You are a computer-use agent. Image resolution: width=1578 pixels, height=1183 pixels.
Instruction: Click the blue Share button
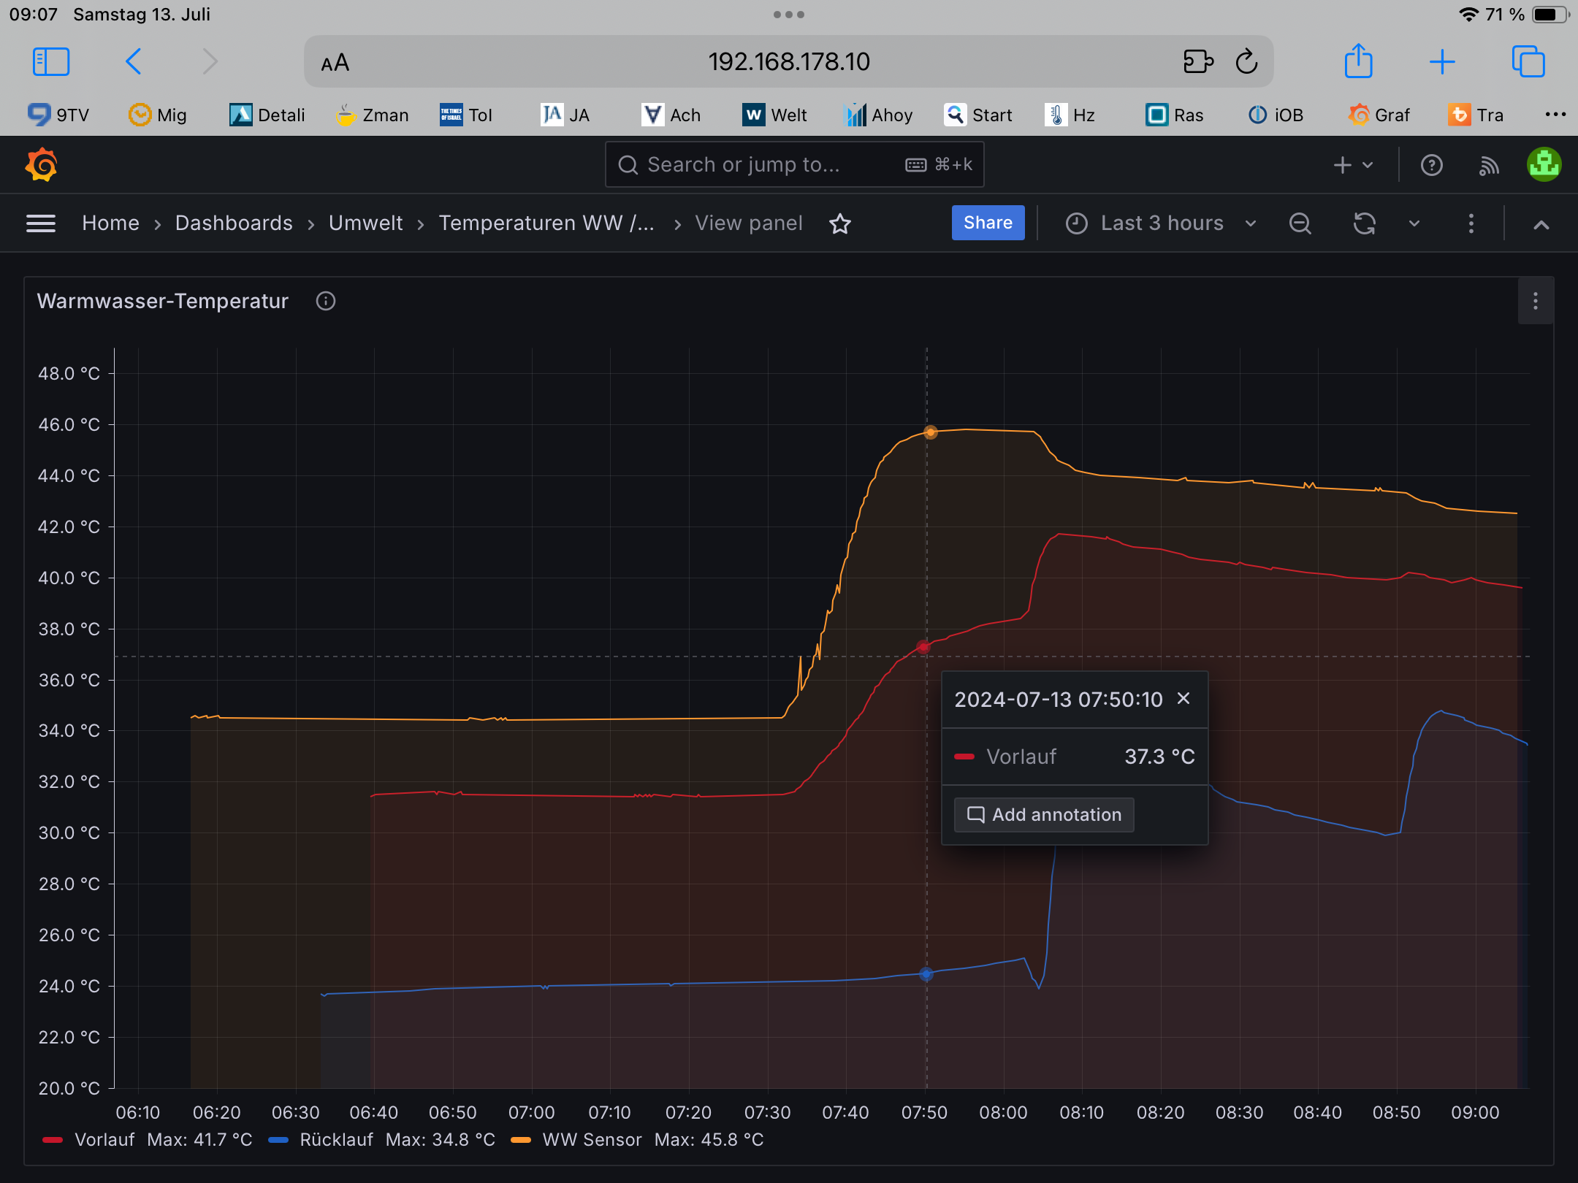pyautogui.click(x=988, y=223)
